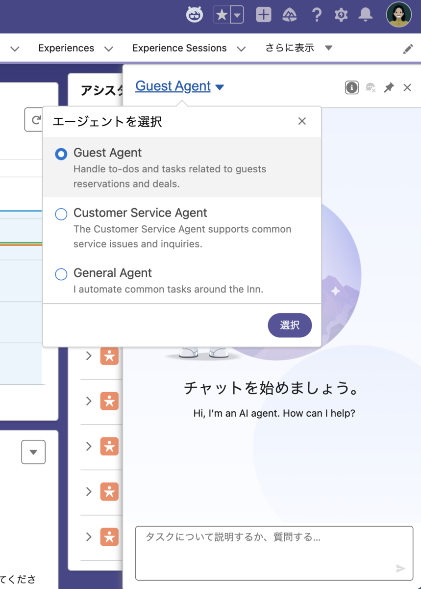This screenshot has width=421, height=589.
Task: Open the notifications bell
Action: click(366, 15)
